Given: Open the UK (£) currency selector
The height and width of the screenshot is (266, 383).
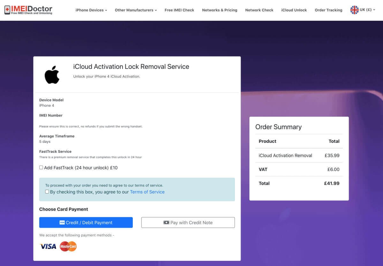Looking at the screenshot, I should (x=363, y=10).
